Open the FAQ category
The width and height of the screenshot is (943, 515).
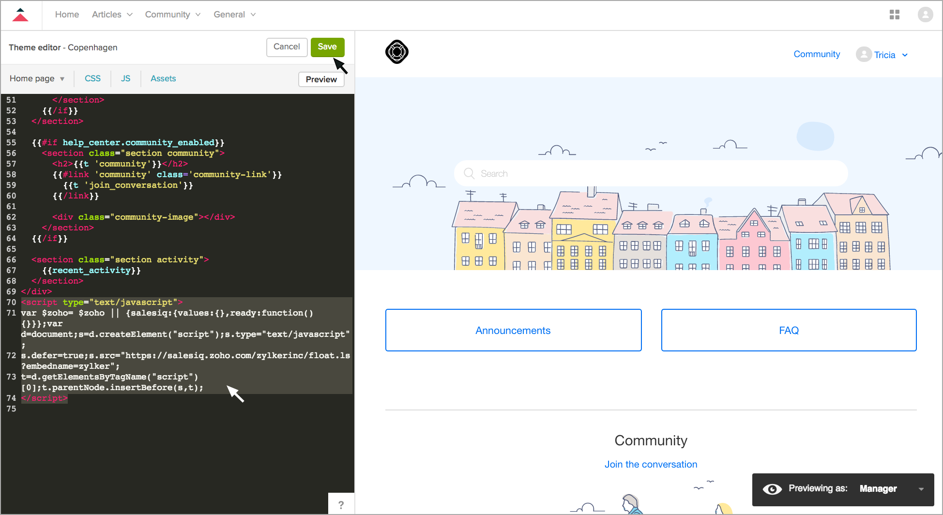pyautogui.click(x=789, y=330)
